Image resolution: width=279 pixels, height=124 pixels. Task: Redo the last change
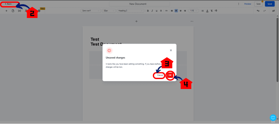pos(265,11)
